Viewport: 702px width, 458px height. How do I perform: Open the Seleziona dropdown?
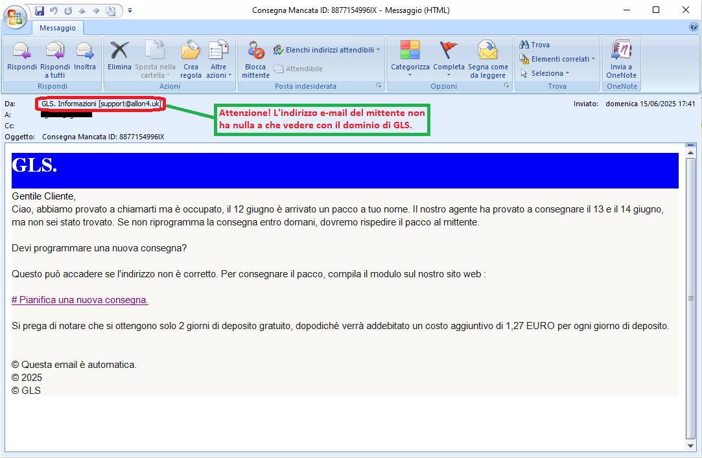coord(545,73)
